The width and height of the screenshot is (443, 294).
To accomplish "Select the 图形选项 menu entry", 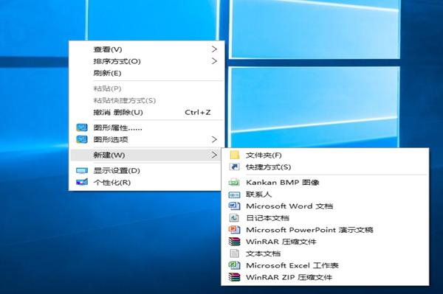I will coord(147,139).
